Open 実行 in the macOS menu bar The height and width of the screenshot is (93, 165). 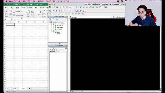coord(54,1)
